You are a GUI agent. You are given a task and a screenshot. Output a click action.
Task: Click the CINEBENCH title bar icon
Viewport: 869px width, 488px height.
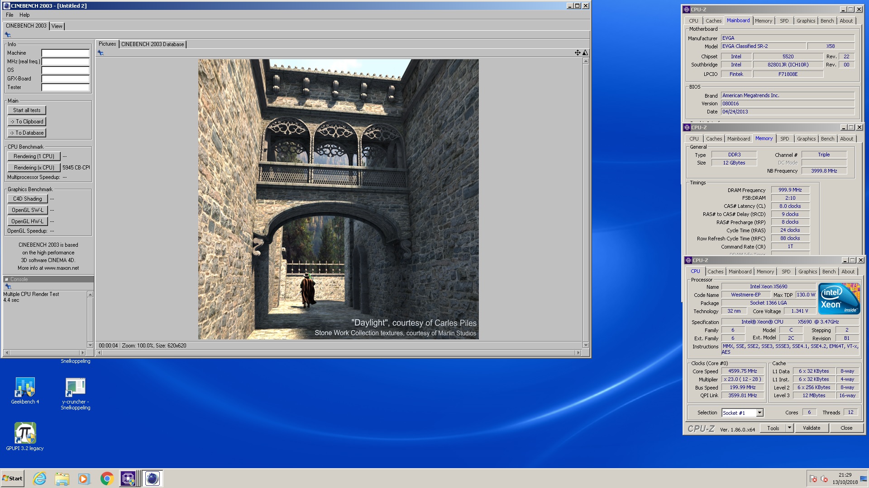(x=6, y=6)
